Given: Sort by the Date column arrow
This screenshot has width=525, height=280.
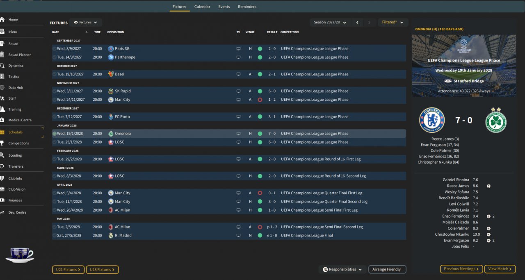Looking at the screenshot, I should pos(87,32).
